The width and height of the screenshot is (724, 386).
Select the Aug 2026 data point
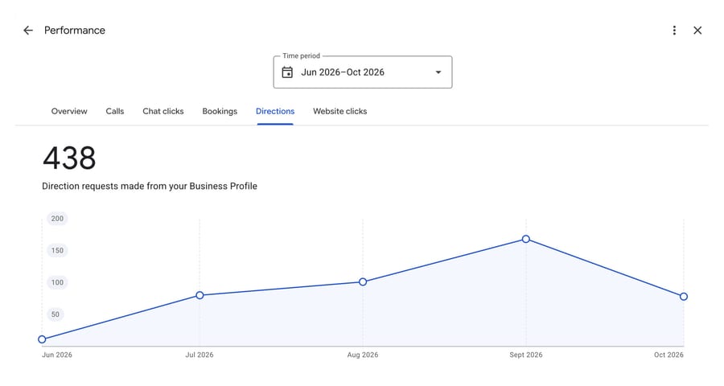[x=363, y=281]
